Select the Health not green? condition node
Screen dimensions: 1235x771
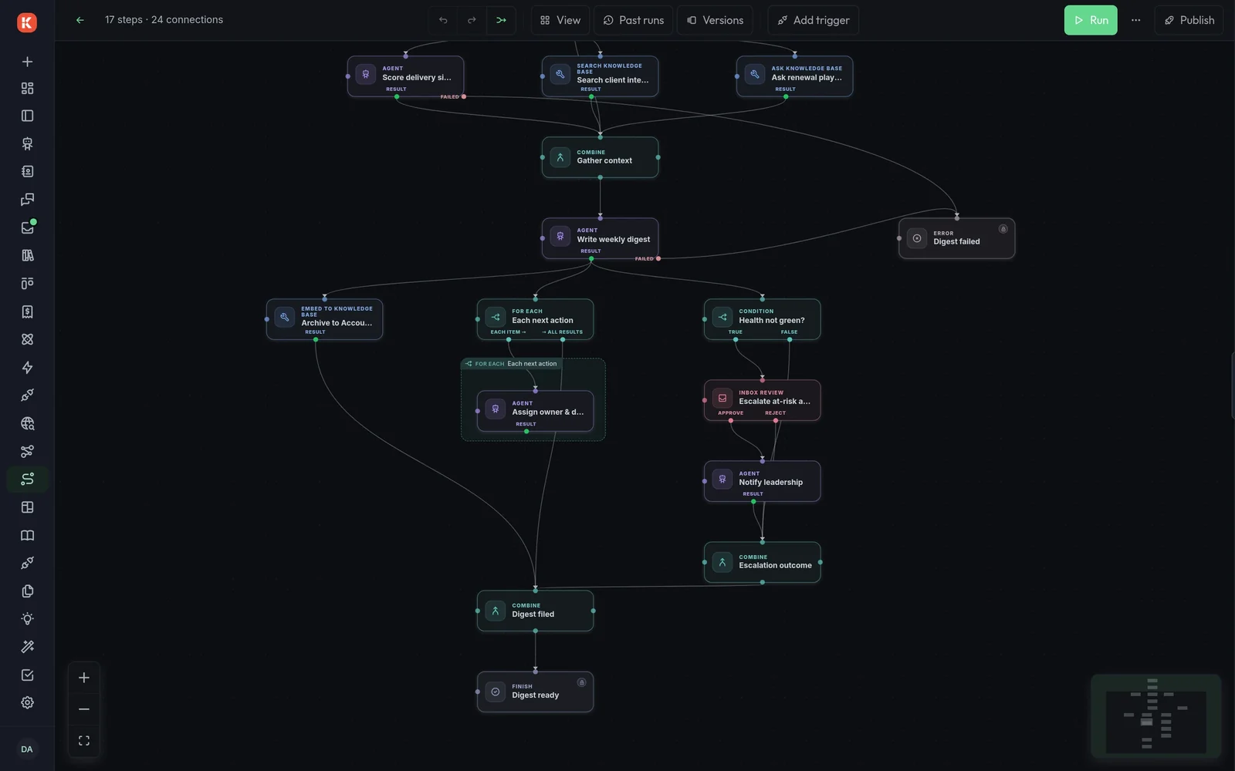tap(762, 319)
